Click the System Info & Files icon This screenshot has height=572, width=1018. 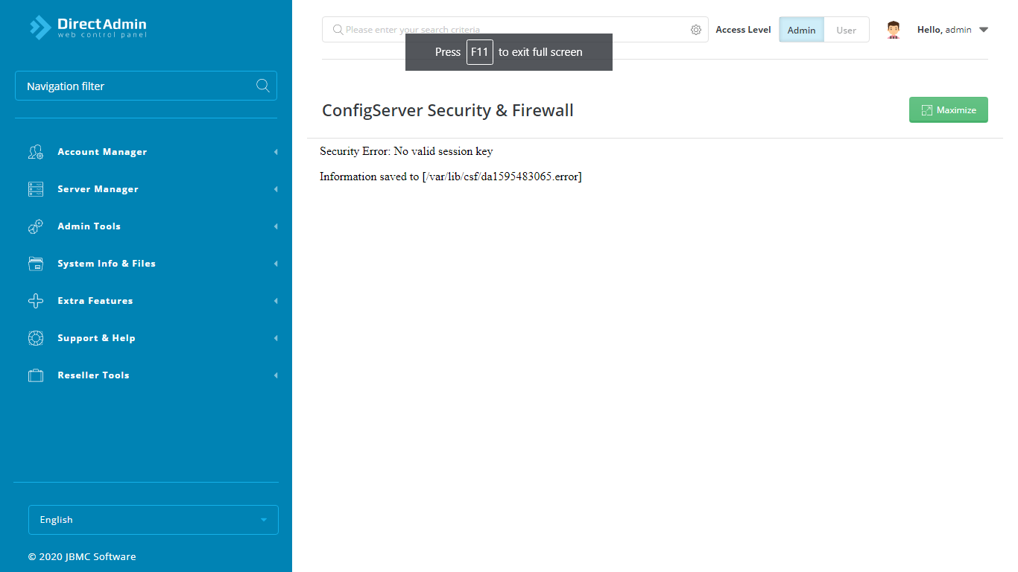pos(36,264)
